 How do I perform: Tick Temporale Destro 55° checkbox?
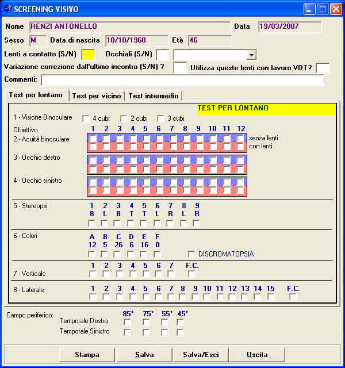165,322
